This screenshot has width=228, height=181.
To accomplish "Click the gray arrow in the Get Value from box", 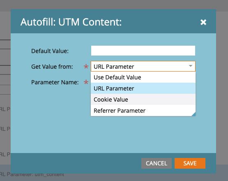I will pos(191,66).
